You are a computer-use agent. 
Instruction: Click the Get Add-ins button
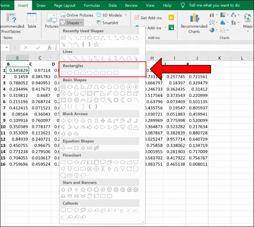coord(148,18)
